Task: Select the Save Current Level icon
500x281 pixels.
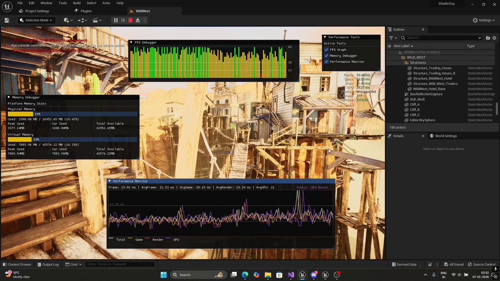Action: (6, 20)
